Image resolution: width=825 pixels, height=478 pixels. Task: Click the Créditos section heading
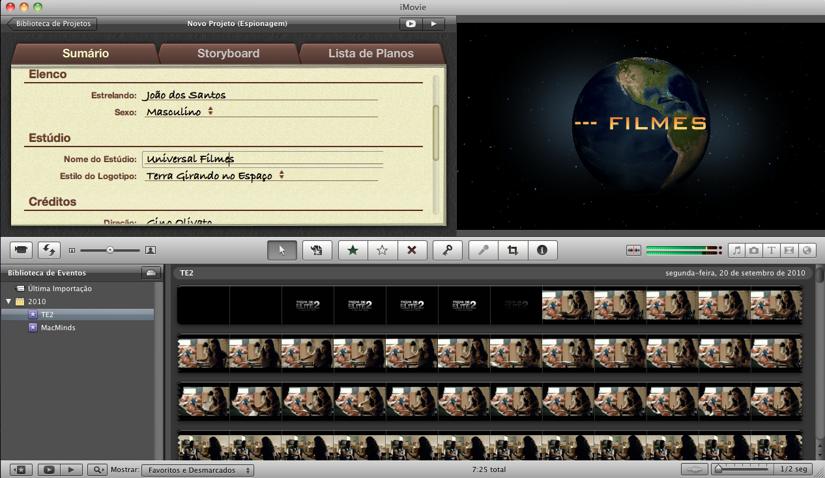click(x=53, y=202)
